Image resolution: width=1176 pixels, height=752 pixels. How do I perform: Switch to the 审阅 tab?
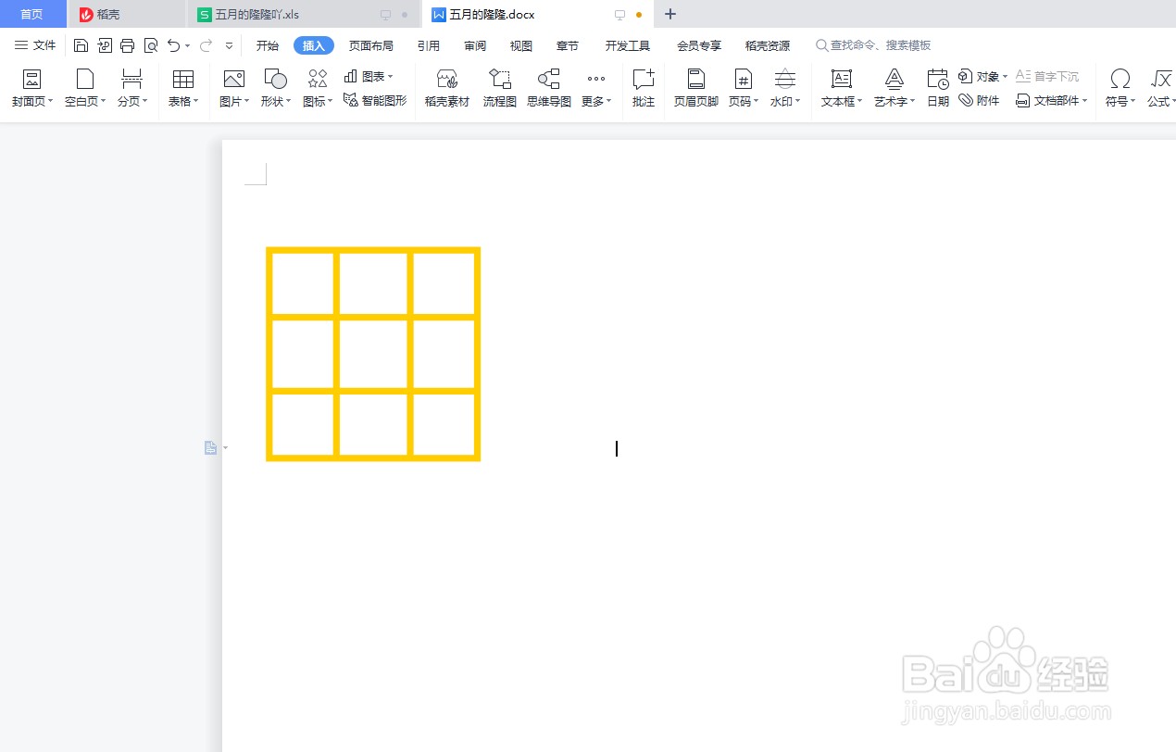[x=475, y=45]
